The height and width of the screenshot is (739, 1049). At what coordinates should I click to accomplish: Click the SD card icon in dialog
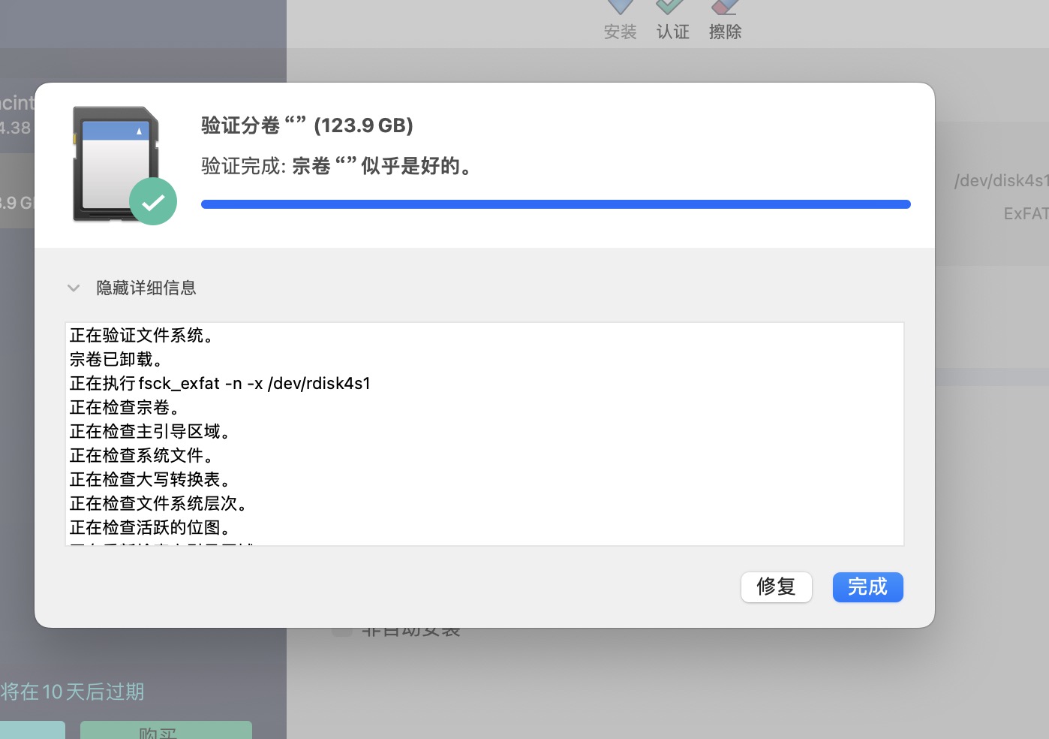tap(115, 163)
